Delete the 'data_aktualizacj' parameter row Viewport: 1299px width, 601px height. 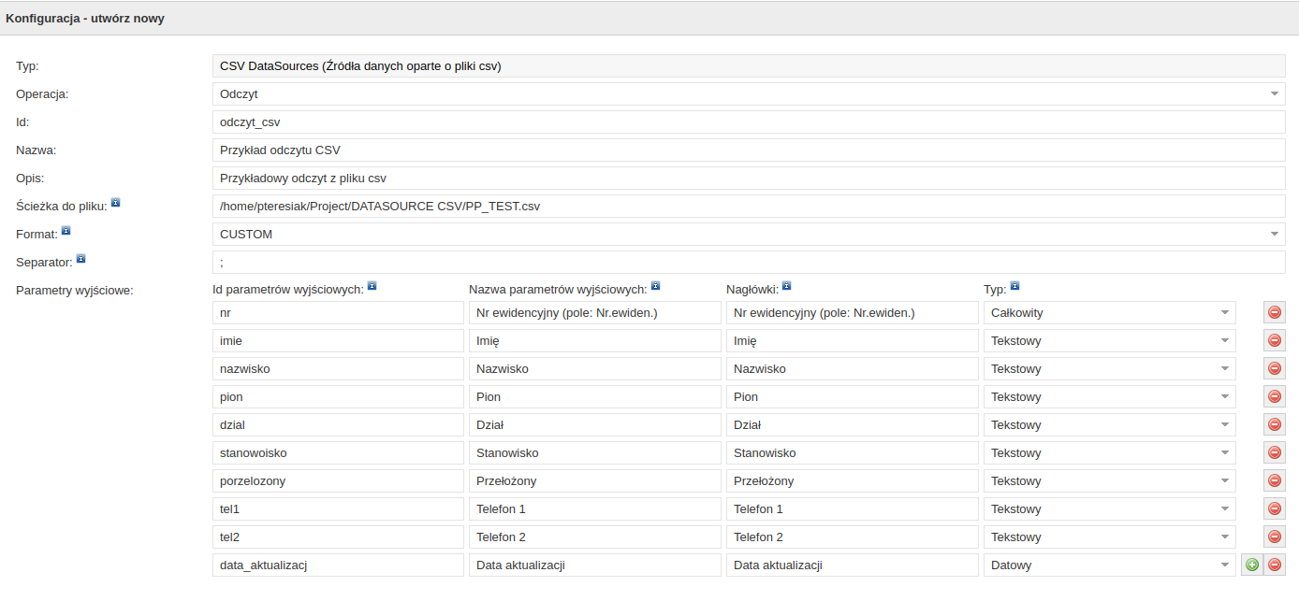[1274, 565]
